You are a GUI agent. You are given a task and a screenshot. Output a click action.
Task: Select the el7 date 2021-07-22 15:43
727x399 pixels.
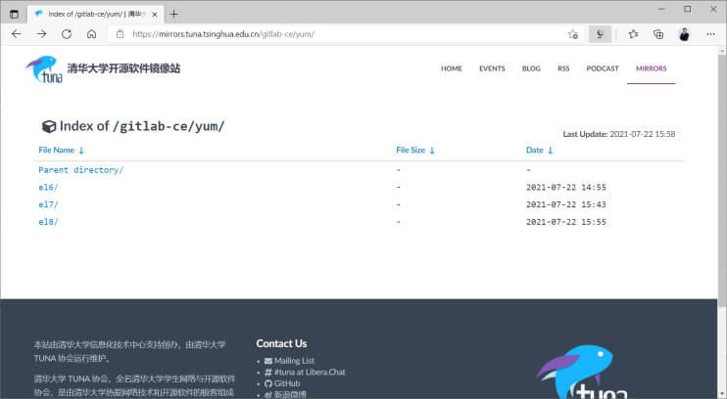click(x=565, y=204)
